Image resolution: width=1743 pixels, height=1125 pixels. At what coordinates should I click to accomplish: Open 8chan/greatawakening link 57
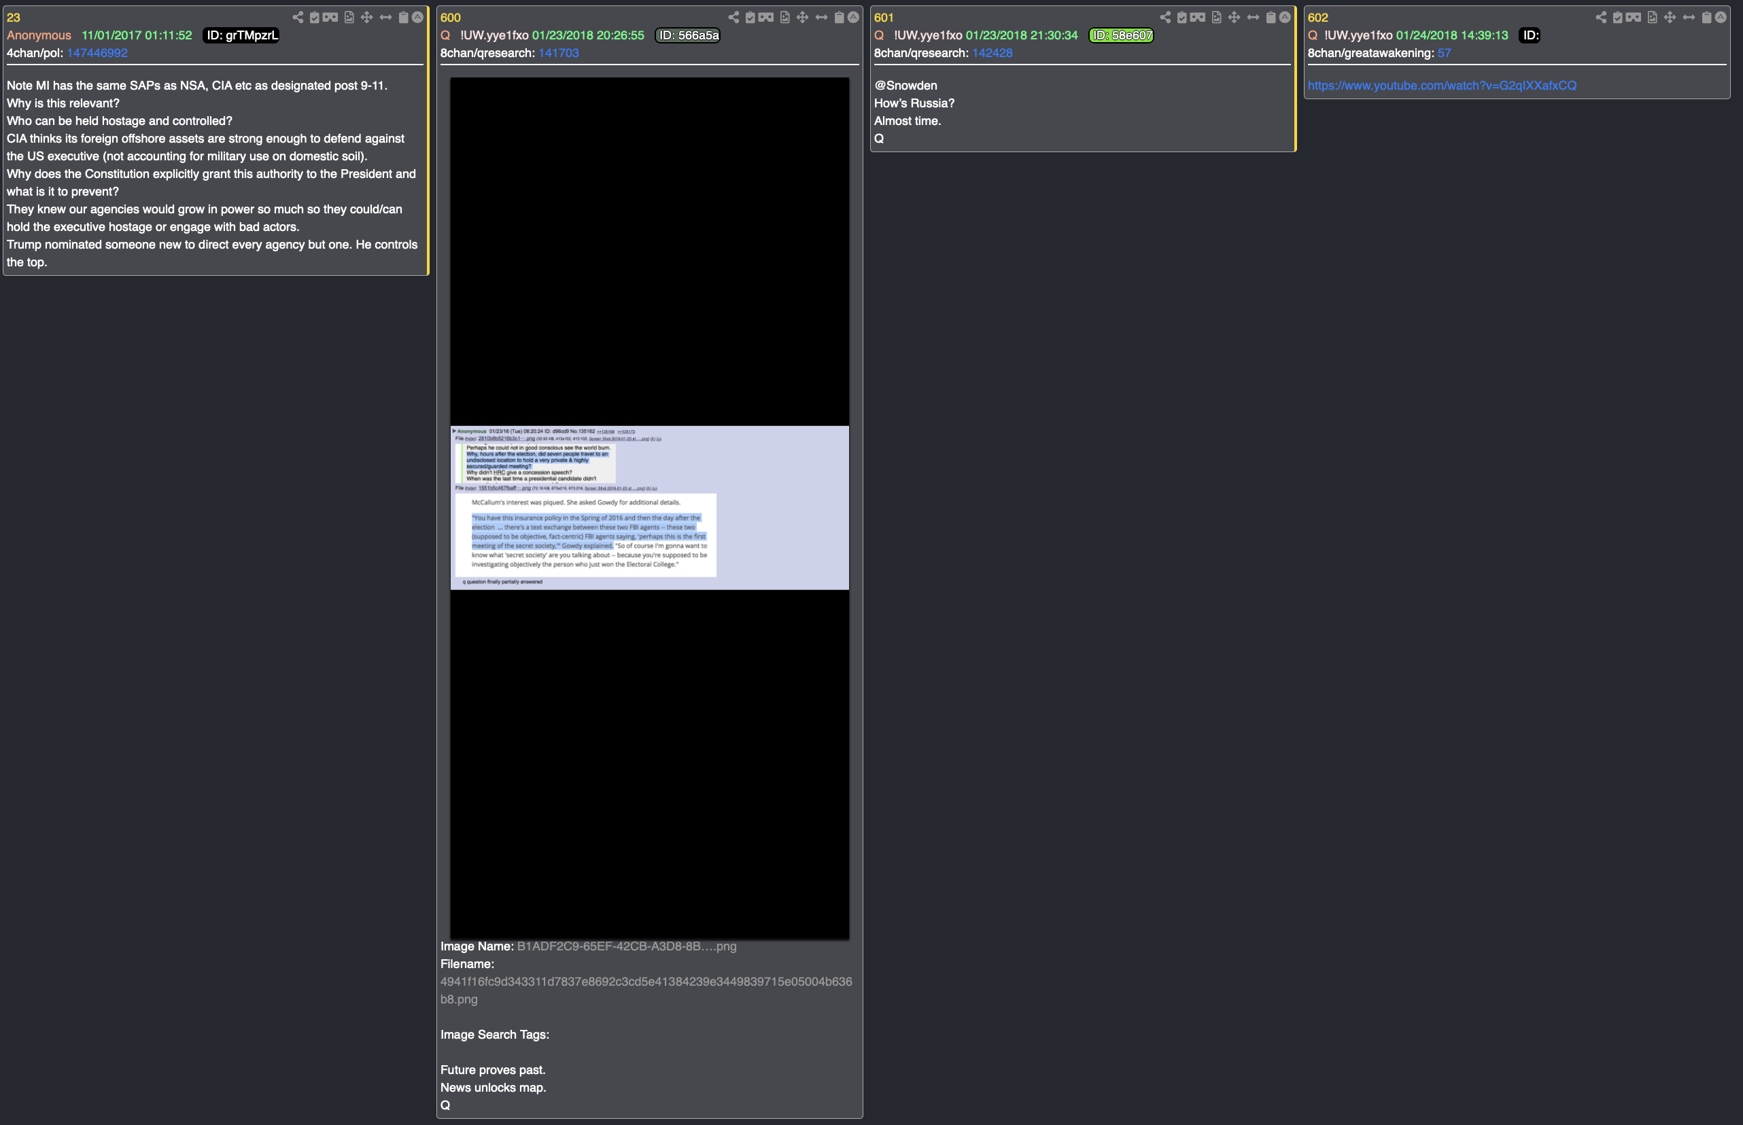[1444, 52]
